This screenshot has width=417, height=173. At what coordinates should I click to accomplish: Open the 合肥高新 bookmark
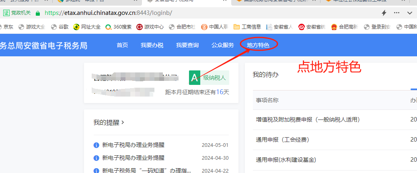[x=345, y=27]
